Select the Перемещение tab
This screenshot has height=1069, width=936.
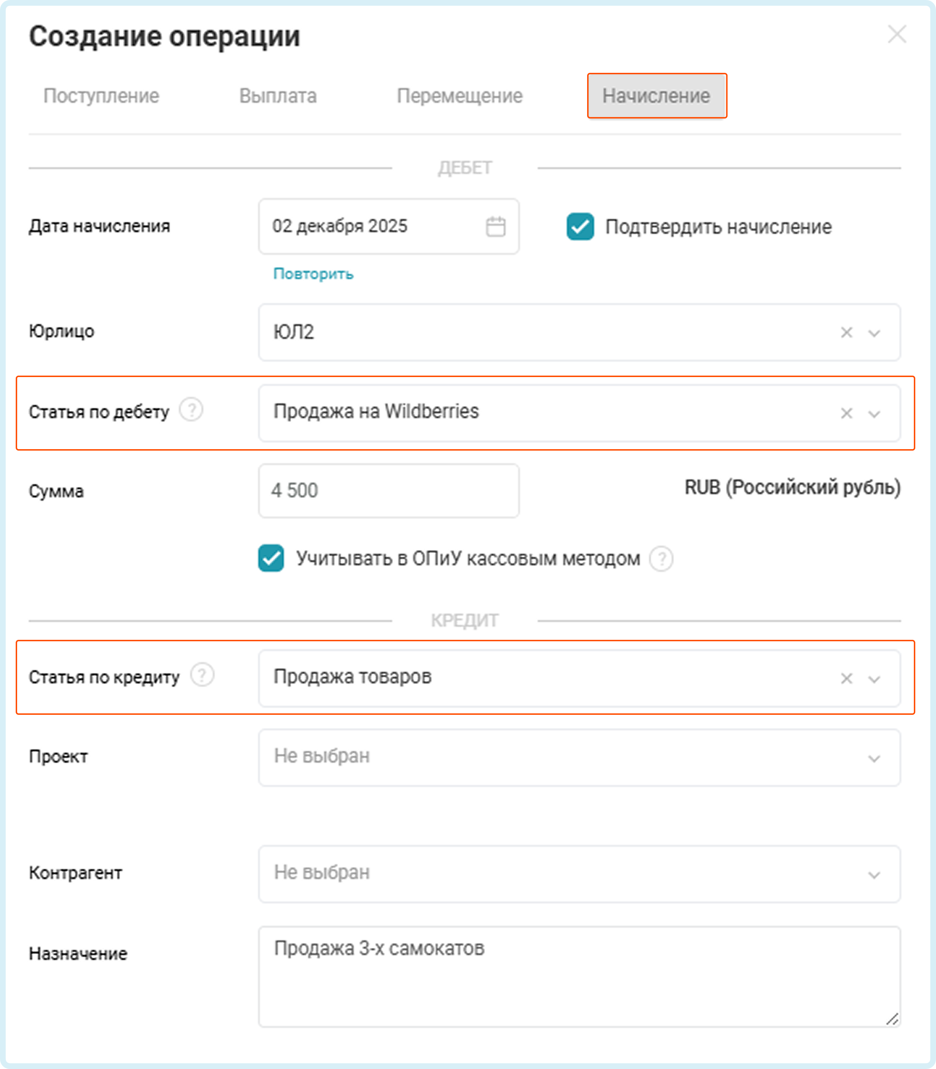(x=460, y=96)
